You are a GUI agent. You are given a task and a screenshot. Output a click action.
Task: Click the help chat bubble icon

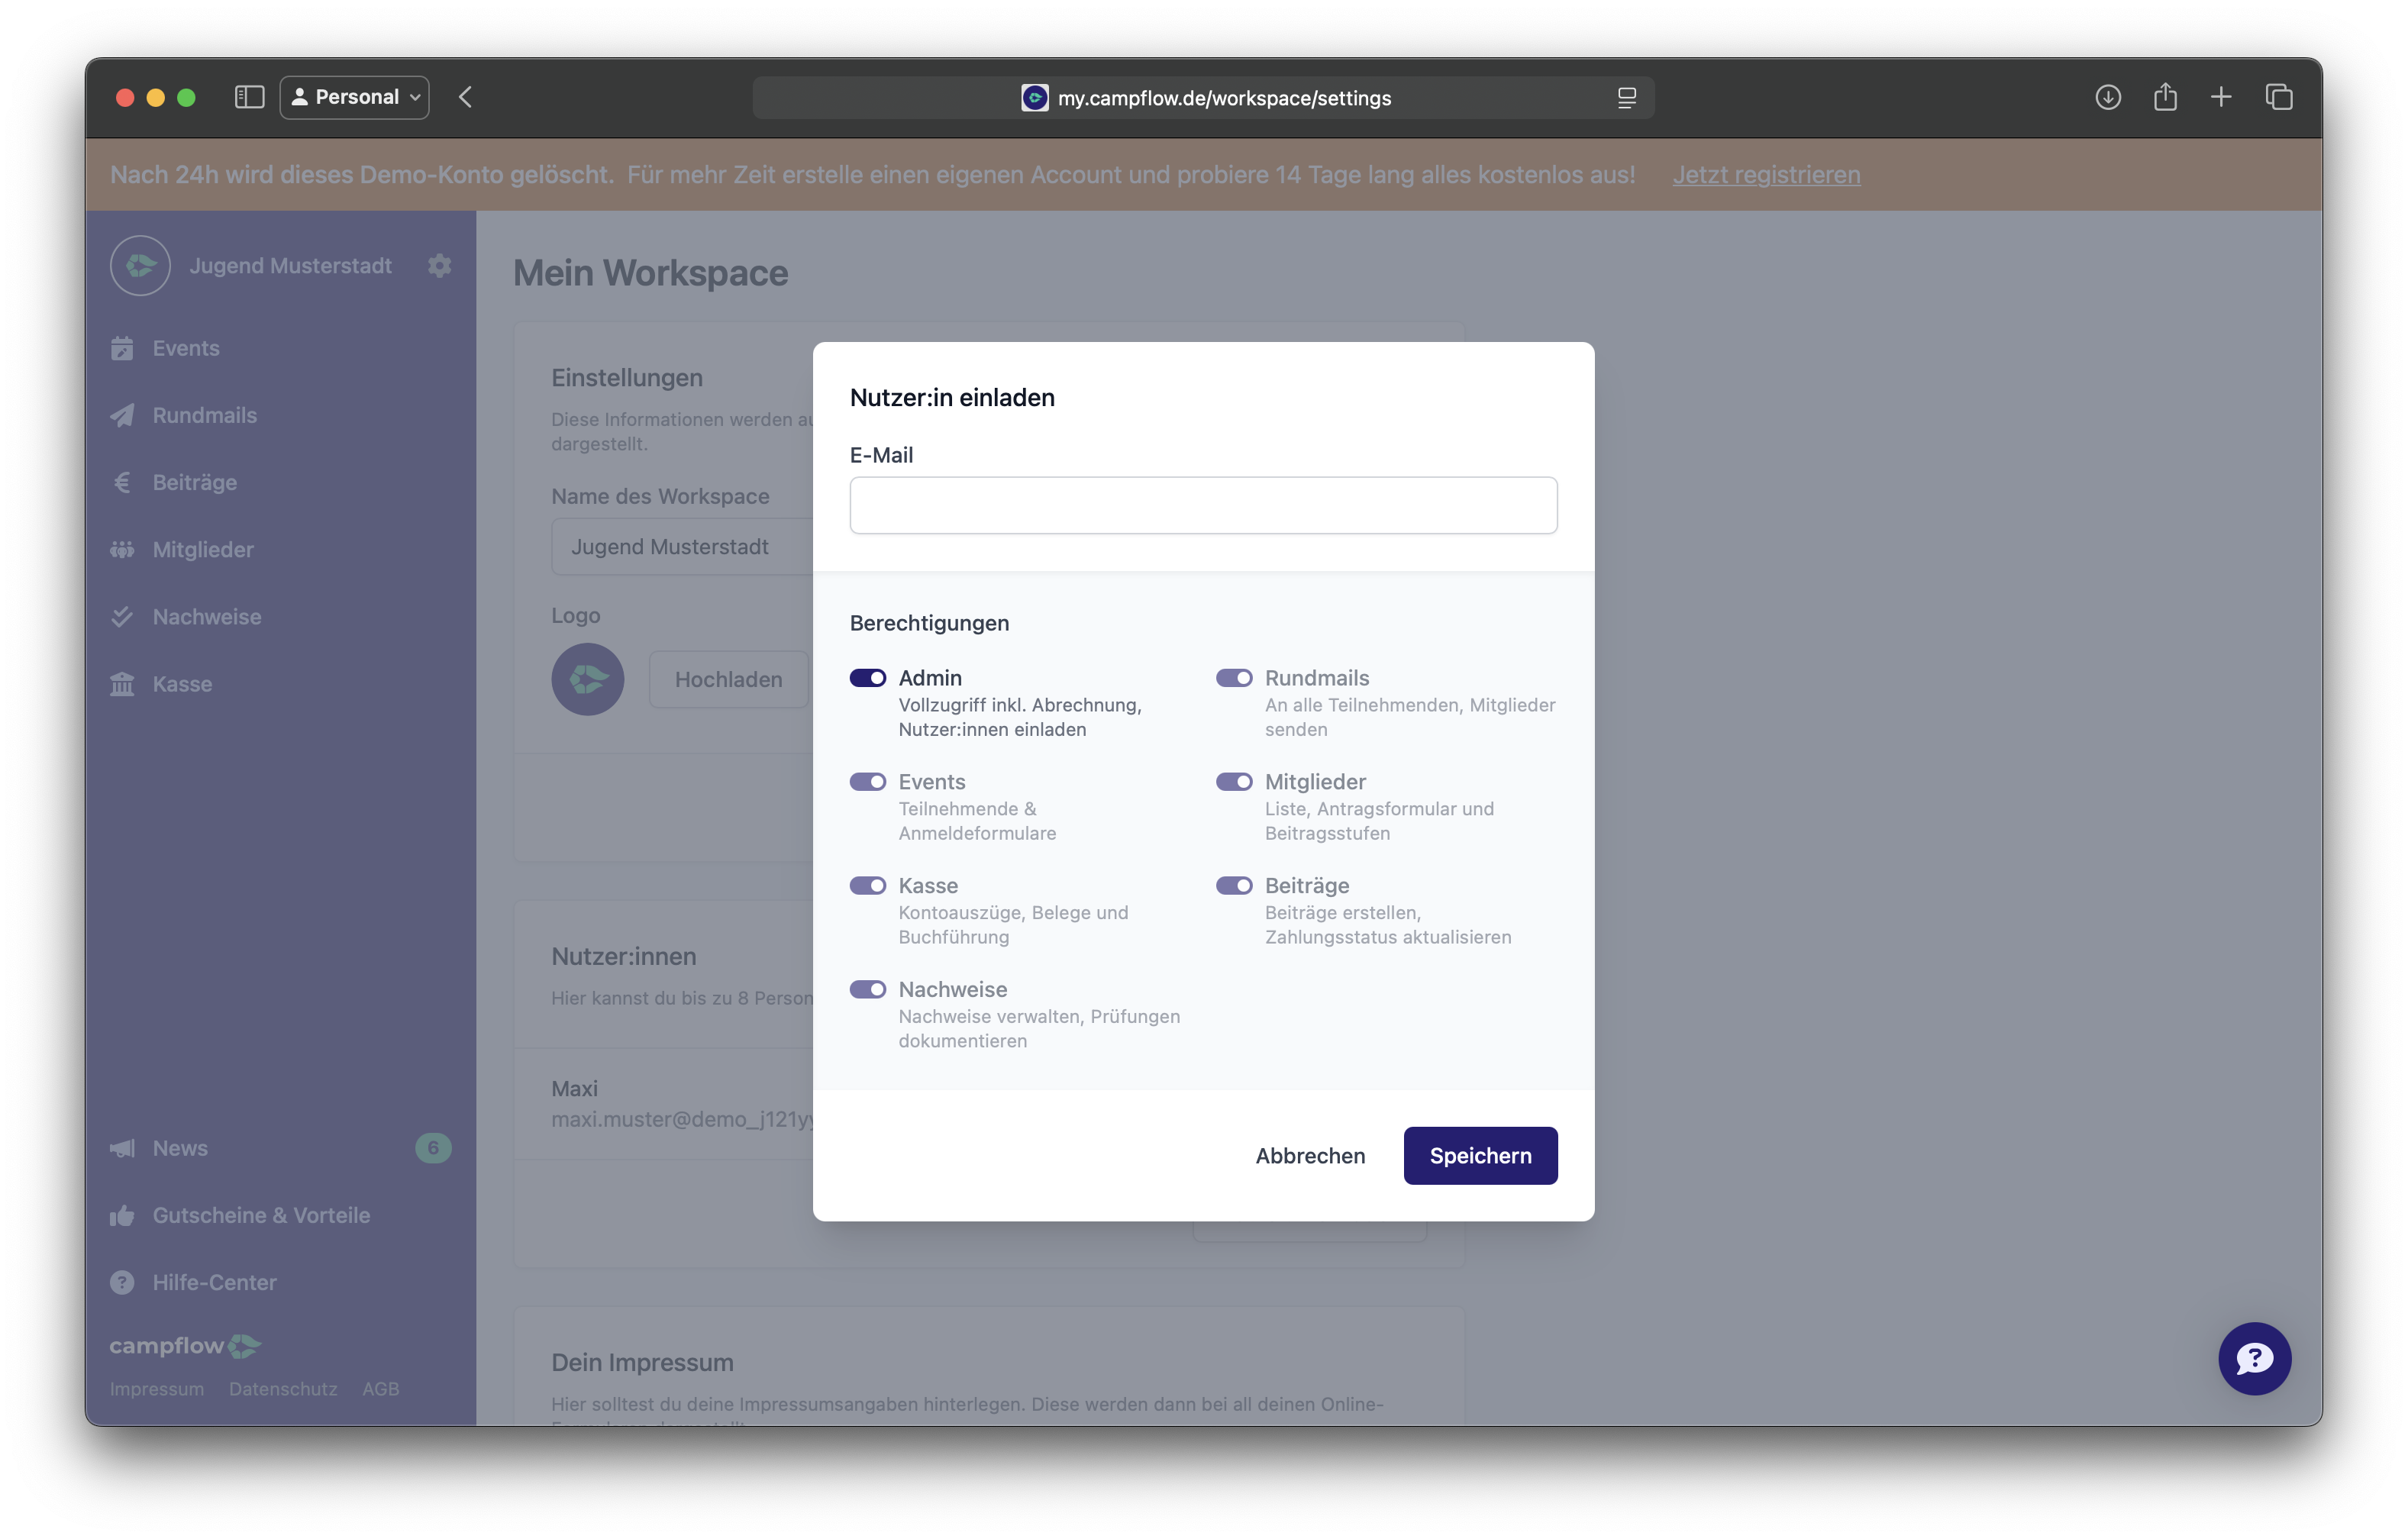[2254, 1358]
